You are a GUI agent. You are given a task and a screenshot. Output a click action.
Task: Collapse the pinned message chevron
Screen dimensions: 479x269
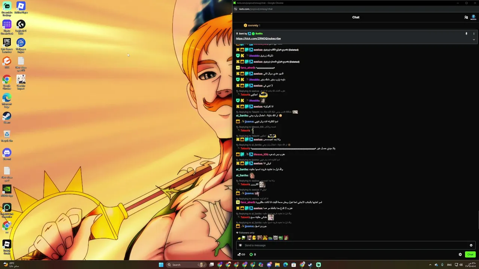click(474, 40)
